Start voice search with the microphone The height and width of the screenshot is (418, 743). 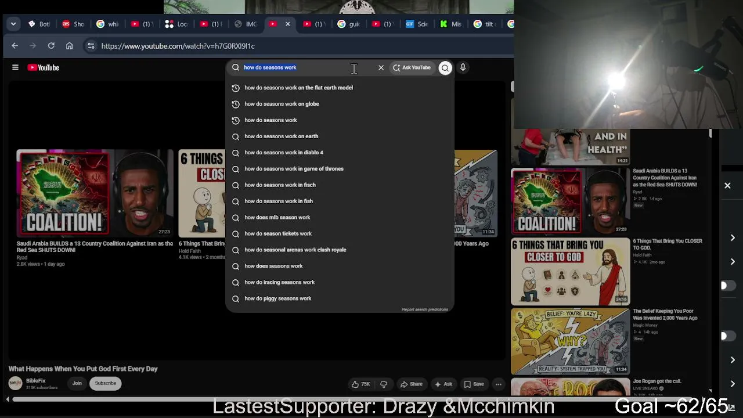tap(463, 67)
